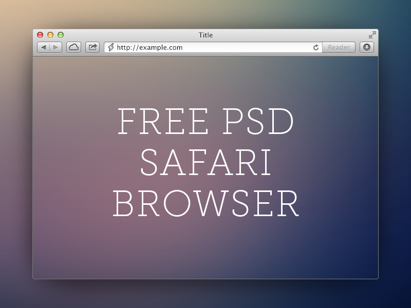Click the "FREE PSD" heading text

(x=206, y=122)
